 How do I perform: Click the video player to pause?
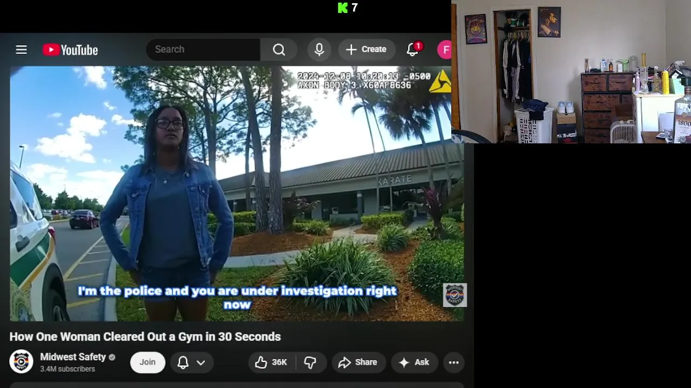(x=236, y=194)
